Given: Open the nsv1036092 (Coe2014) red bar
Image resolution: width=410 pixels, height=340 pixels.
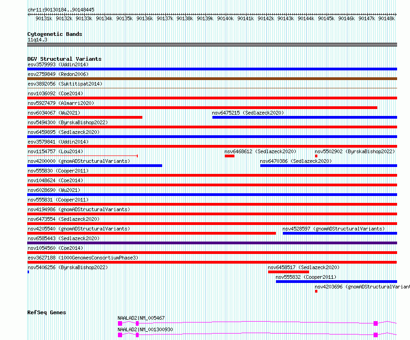Looking at the screenshot, I should [212, 98].
